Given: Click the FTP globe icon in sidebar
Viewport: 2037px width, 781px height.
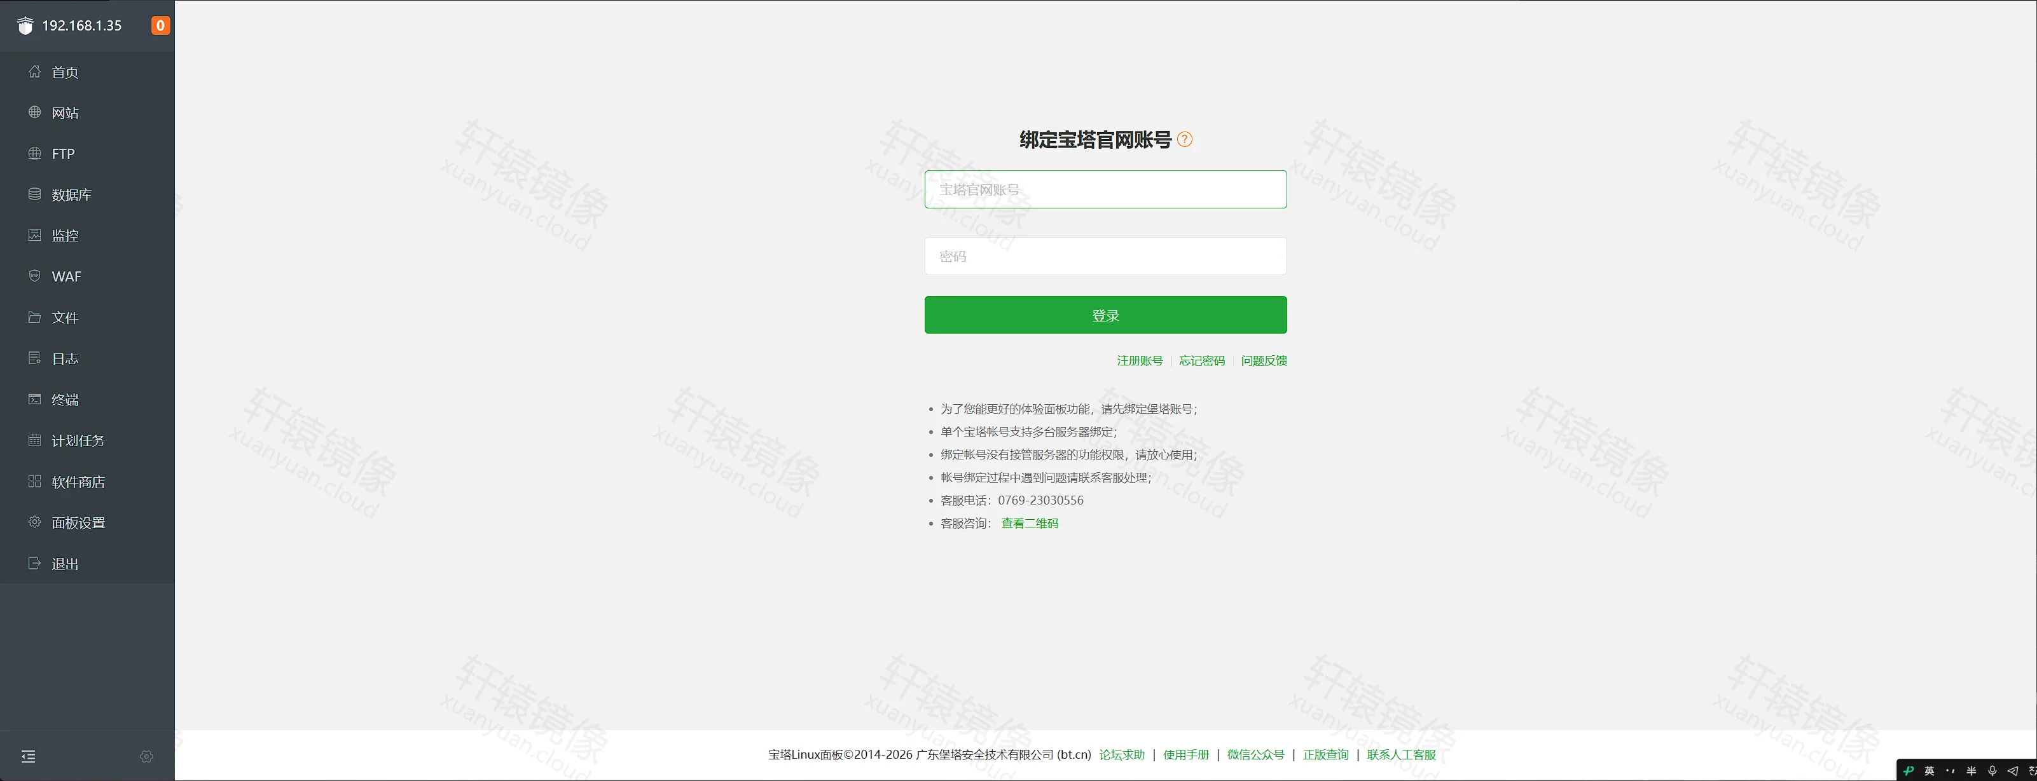Looking at the screenshot, I should coord(34,153).
